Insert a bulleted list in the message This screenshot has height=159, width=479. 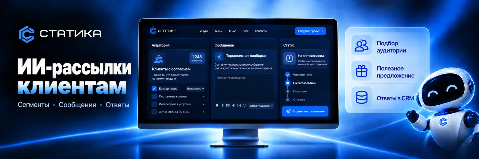(228, 106)
